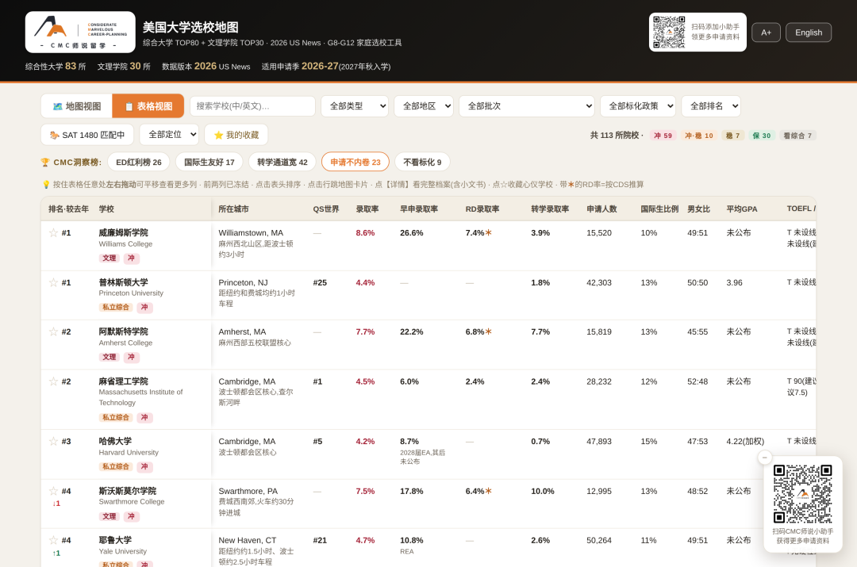Sort by 排名·较去年 column header
The width and height of the screenshot is (857, 567).
click(x=68, y=209)
